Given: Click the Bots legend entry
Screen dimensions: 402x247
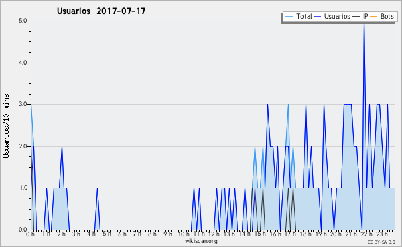Looking at the screenshot, I should pos(382,16).
